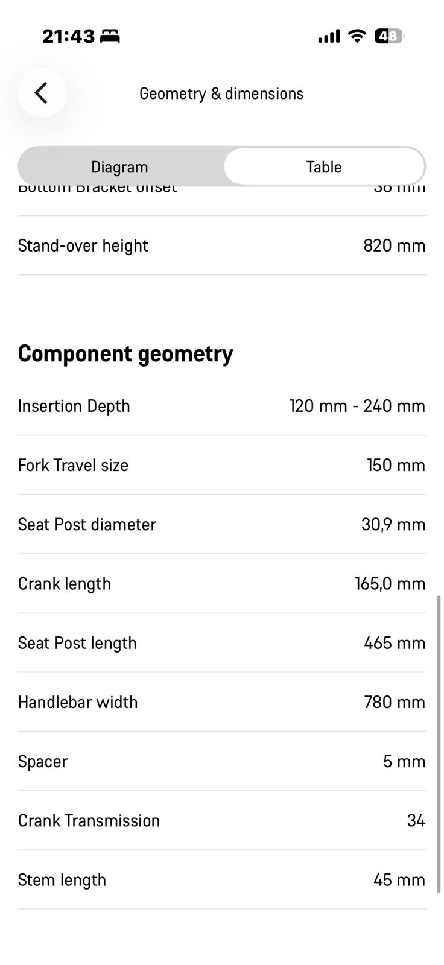Screen dimensions: 444x965
Task: Tap the cellular signal bars icon
Action: [329, 37]
